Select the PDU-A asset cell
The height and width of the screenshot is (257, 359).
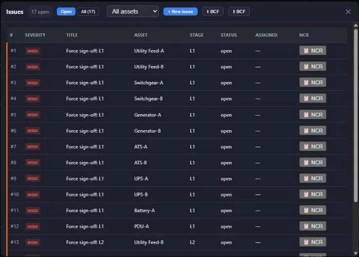(x=141, y=226)
